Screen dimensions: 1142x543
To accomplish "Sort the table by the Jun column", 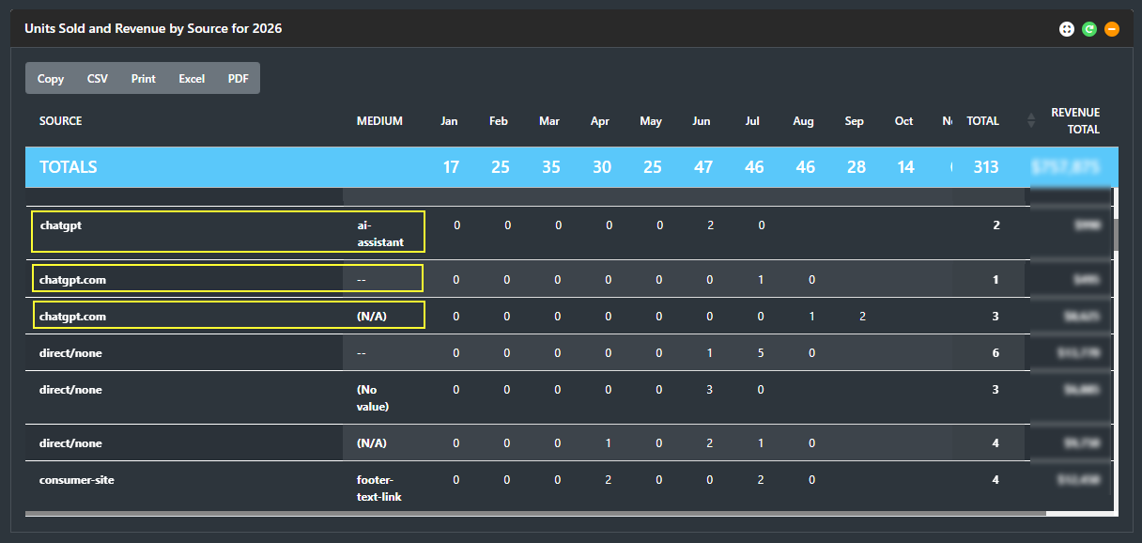I will point(701,121).
